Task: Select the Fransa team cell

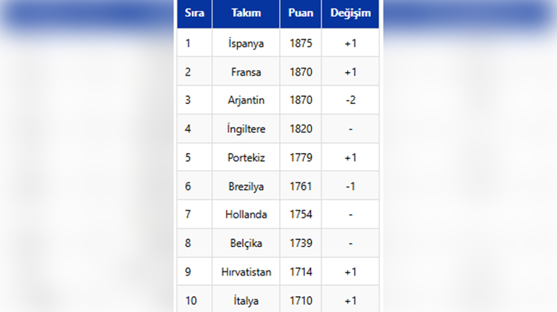Action: [x=246, y=71]
